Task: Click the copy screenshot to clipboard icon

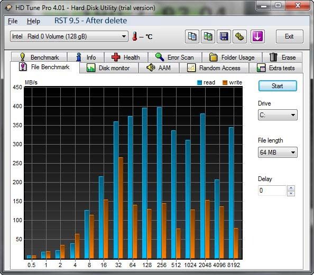Action: (208, 36)
